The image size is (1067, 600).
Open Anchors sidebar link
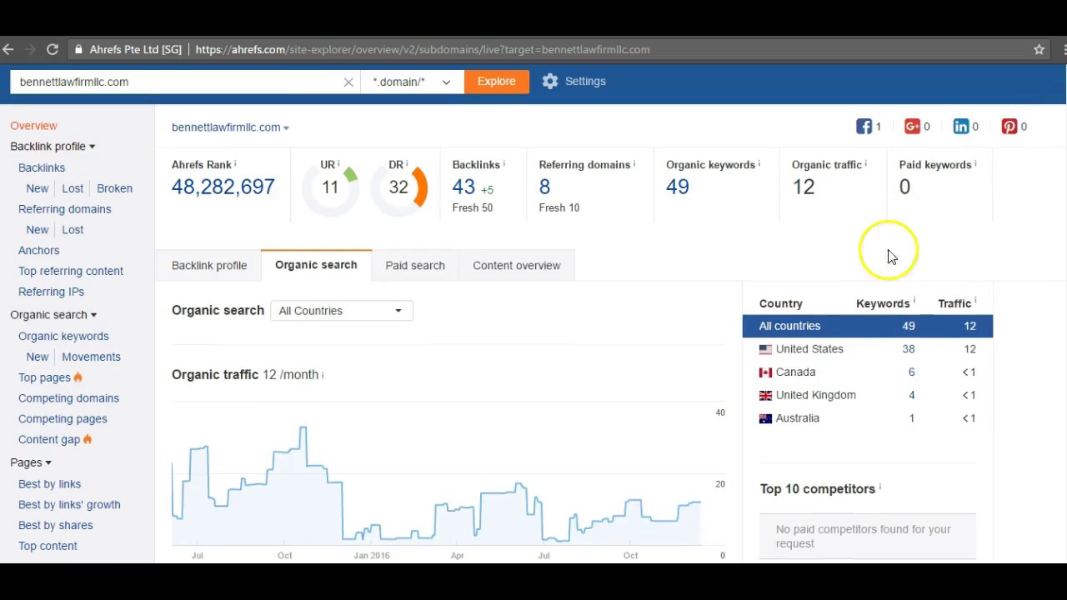(38, 251)
